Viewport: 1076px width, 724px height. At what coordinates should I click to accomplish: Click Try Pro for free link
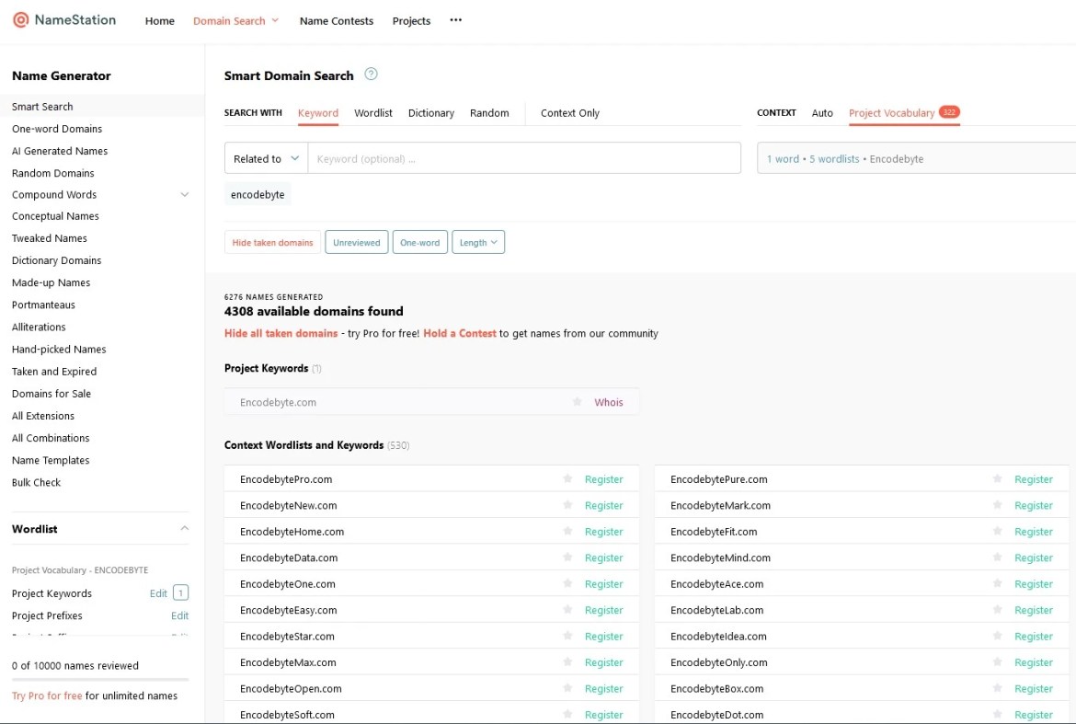pyautogui.click(x=47, y=695)
